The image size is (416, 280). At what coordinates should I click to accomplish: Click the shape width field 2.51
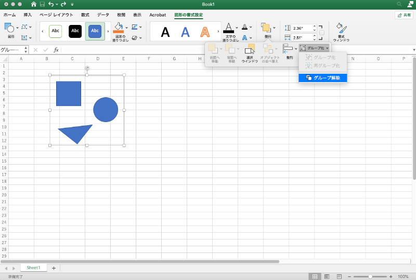coord(302,37)
